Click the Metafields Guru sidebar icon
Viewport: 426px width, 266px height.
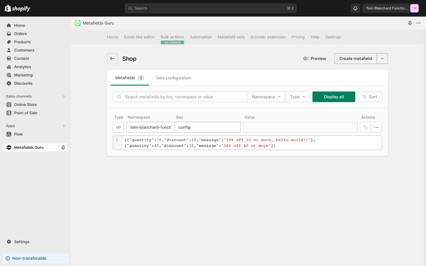9,147
